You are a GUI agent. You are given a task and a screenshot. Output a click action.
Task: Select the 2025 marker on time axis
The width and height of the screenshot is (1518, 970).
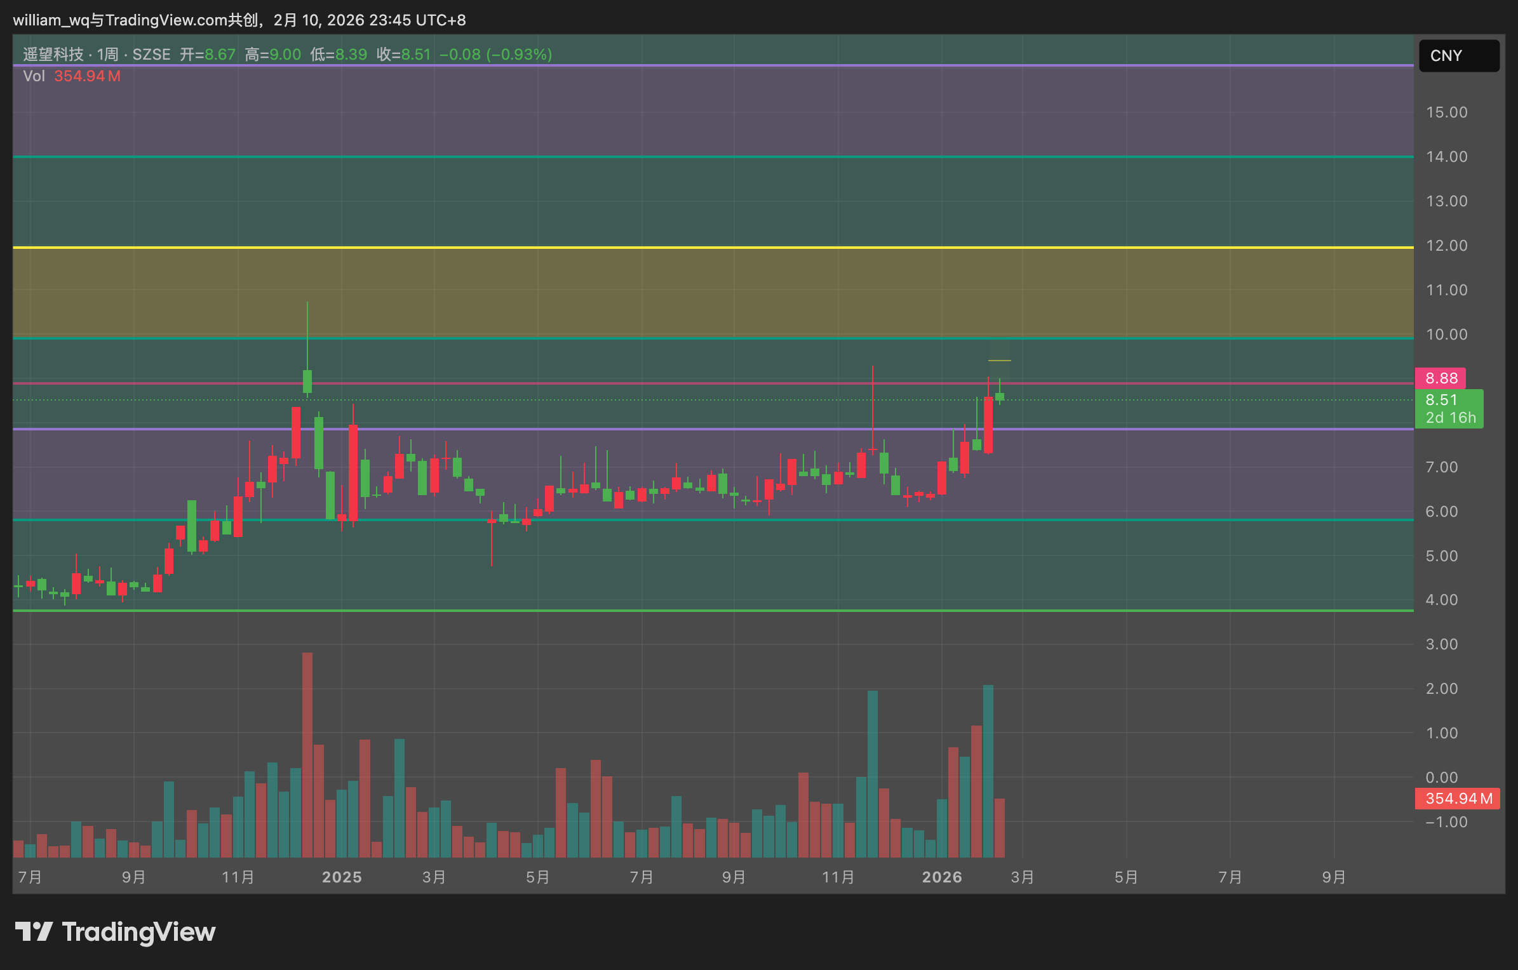(342, 877)
